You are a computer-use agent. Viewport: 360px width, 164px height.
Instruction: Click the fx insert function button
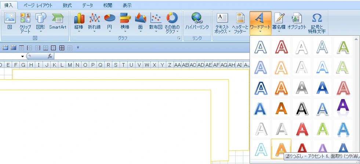(50, 57)
